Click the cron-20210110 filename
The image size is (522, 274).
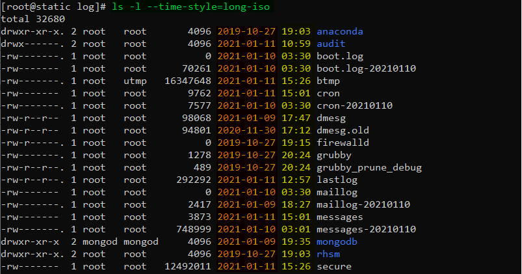(354, 105)
